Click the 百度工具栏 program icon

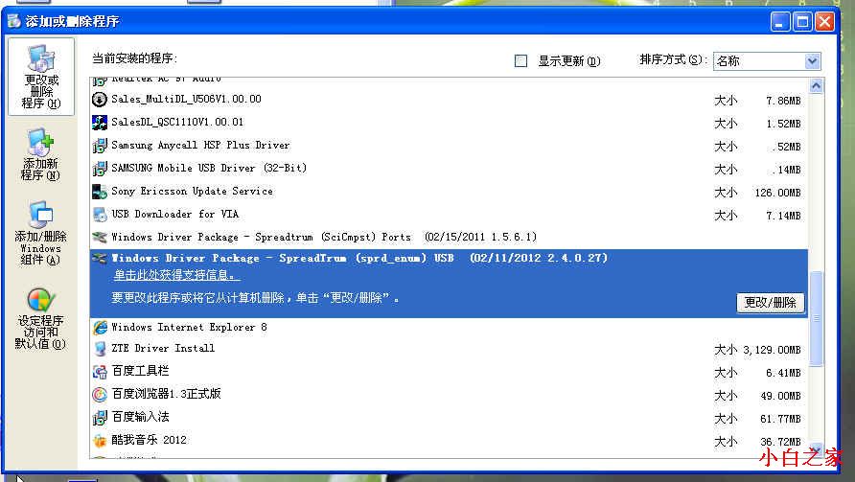click(x=100, y=371)
